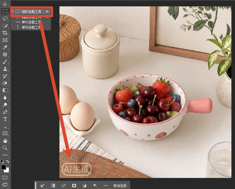The image size is (235, 189).
Task: Open more options dots in the task bar
Action: (x=106, y=186)
